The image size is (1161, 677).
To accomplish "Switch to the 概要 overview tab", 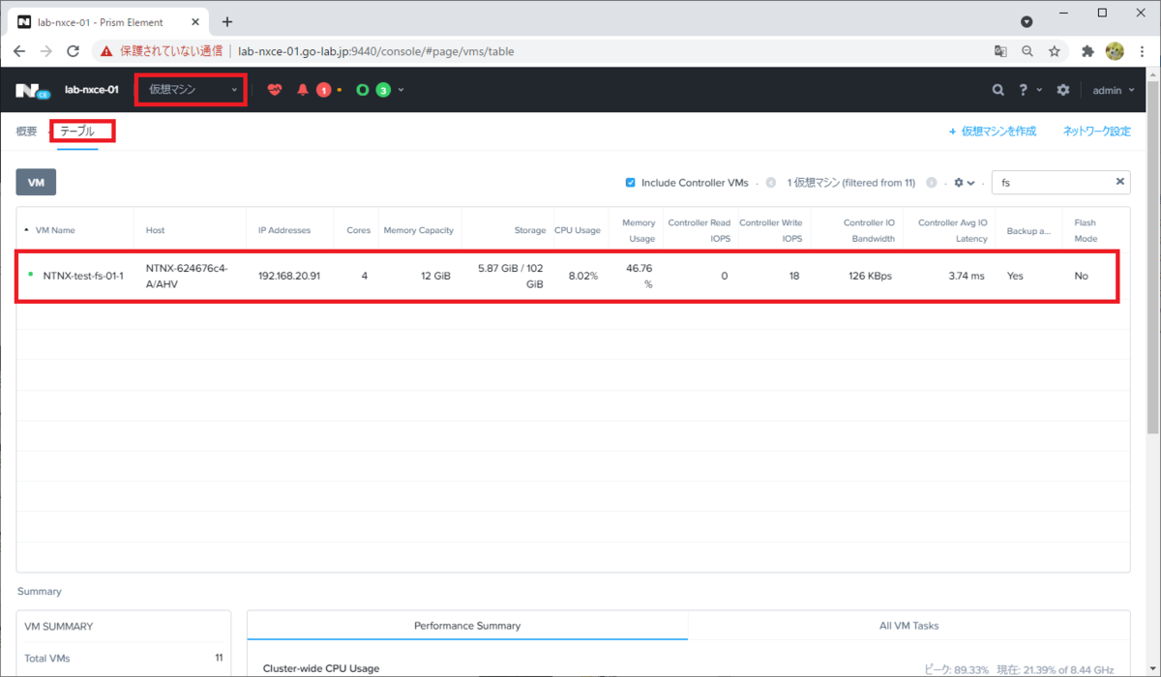I will pyautogui.click(x=26, y=132).
